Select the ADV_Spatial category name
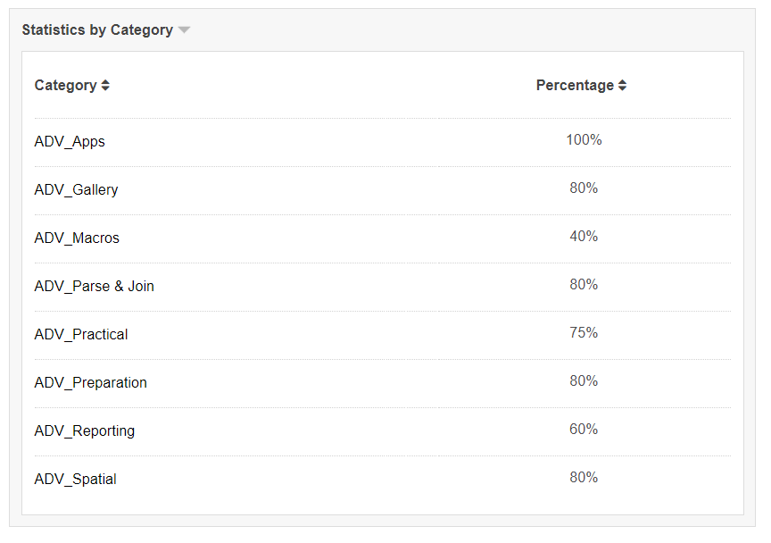This screenshot has width=771, height=543. [x=75, y=479]
